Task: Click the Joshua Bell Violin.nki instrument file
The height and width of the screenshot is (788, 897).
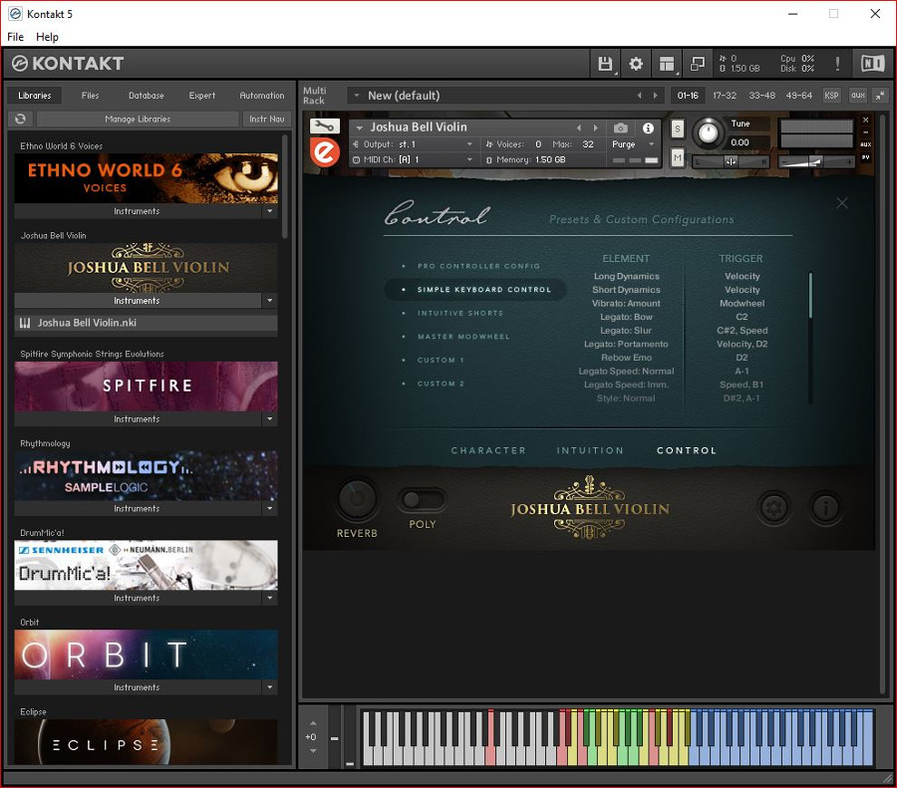Action: pos(146,323)
